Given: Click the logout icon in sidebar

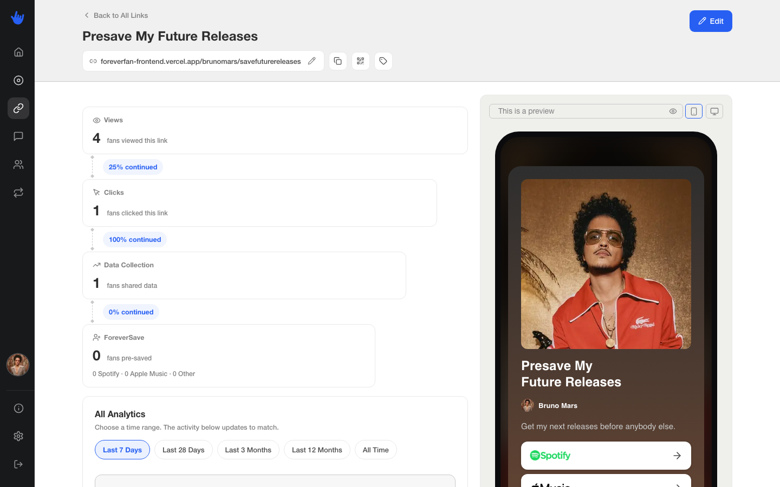Looking at the screenshot, I should (x=18, y=464).
